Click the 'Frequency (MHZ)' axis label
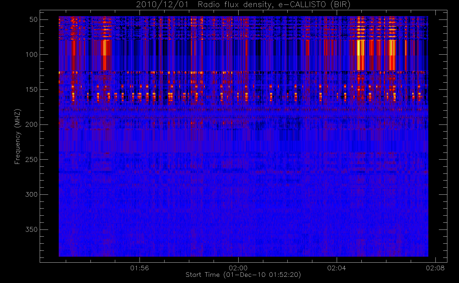This screenshot has width=459, height=283. pos(18,136)
